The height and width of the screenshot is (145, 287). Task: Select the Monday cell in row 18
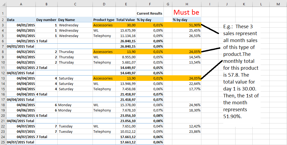tap(75, 105)
